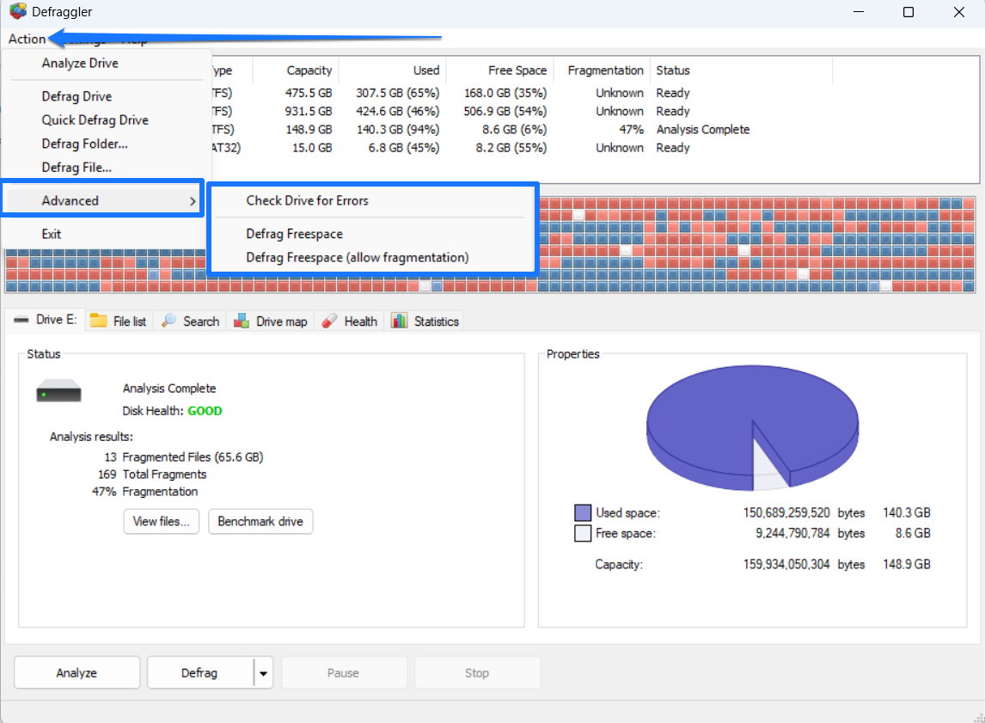The height and width of the screenshot is (723, 985).
Task: Click the Defraggler icon in the title bar
Action: coord(16,12)
